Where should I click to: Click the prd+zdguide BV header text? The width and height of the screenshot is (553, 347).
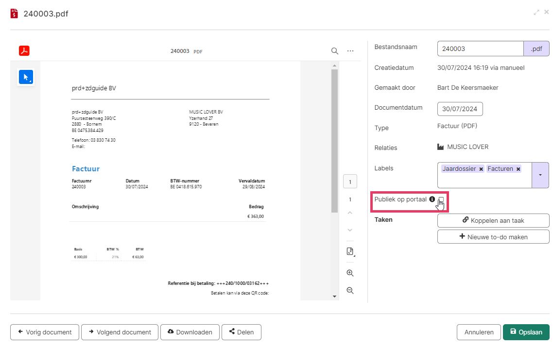[x=94, y=88]
